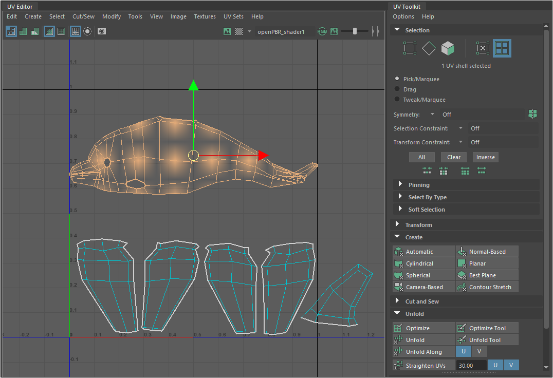Open the UV Sets menu
553x378 pixels.
pos(233,16)
